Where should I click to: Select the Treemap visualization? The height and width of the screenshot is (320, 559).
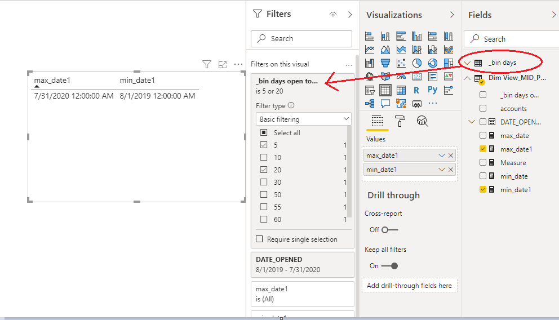tap(449, 63)
